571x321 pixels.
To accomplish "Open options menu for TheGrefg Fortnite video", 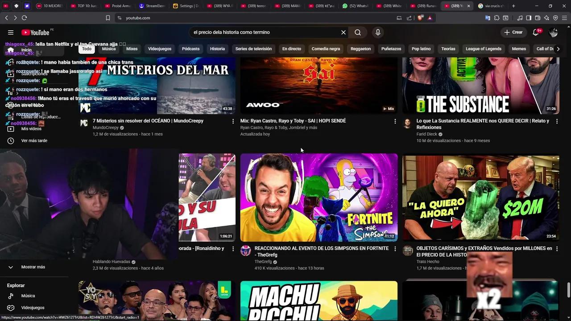I will (395, 248).
